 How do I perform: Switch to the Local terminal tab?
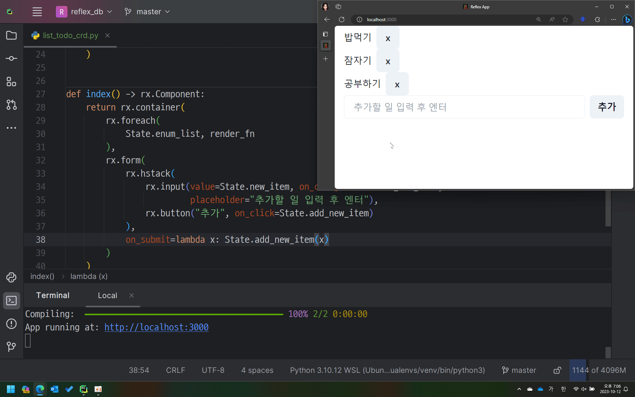pyautogui.click(x=107, y=295)
